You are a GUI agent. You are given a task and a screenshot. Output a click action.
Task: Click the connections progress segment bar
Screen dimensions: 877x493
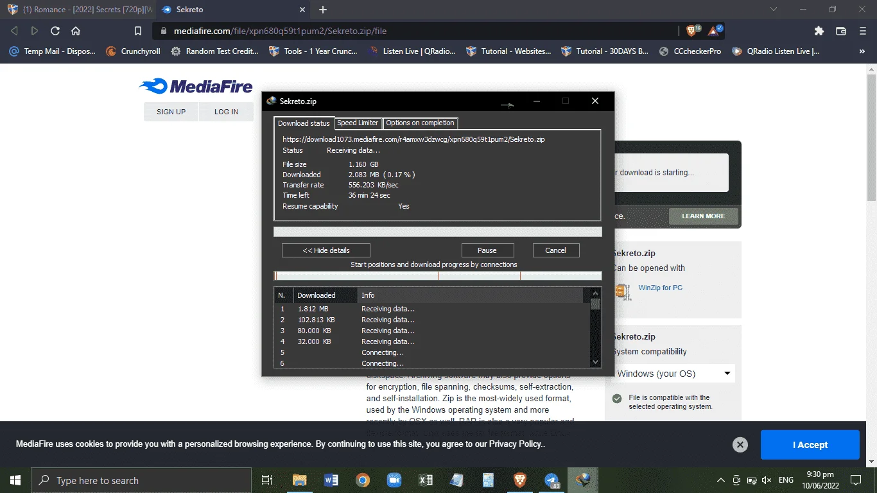(x=438, y=276)
